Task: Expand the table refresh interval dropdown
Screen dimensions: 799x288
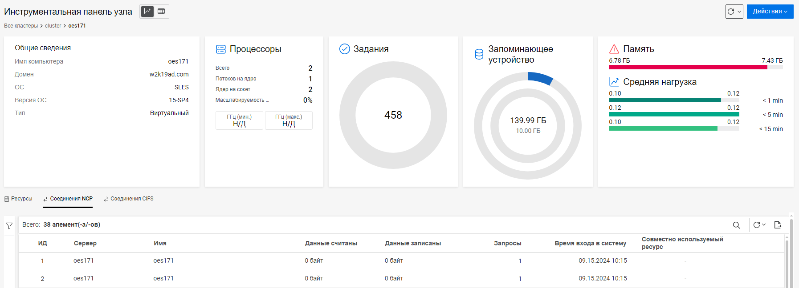Action: pyautogui.click(x=763, y=225)
